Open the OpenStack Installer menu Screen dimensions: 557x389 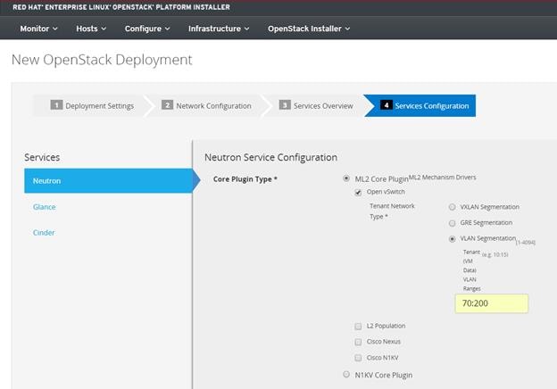click(x=309, y=29)
